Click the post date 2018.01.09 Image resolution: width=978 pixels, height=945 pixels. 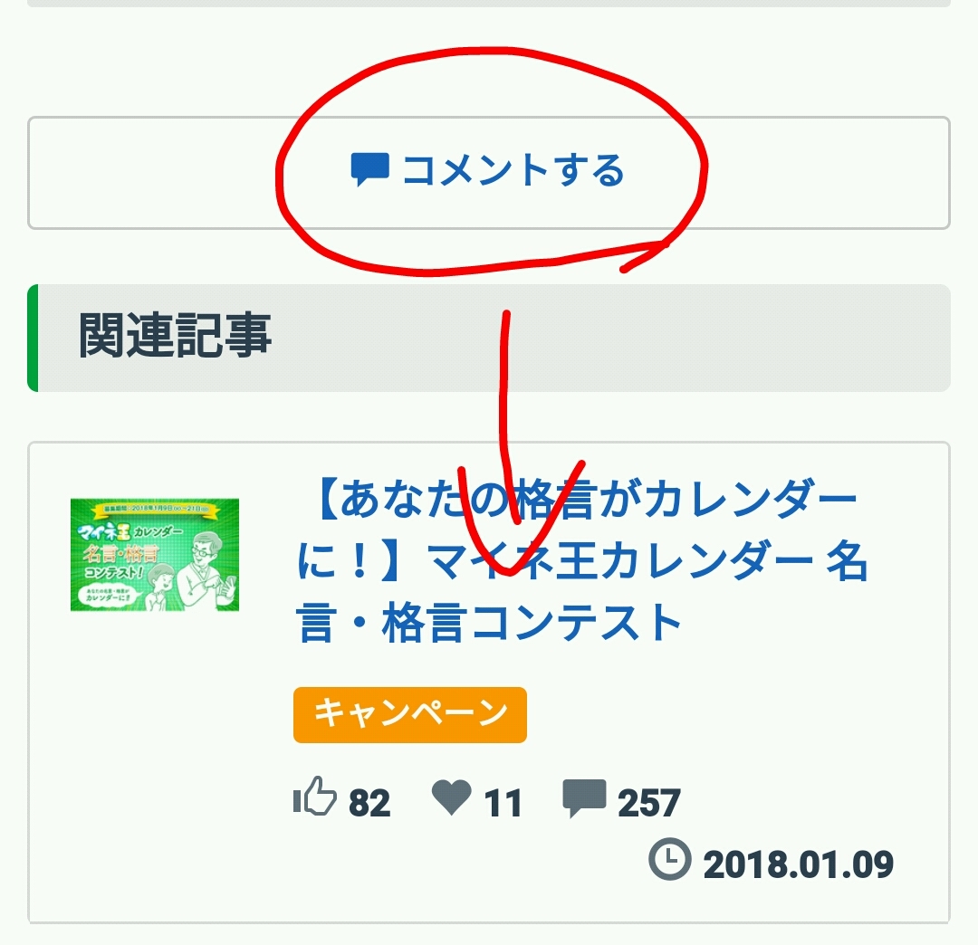pos(799,864)
